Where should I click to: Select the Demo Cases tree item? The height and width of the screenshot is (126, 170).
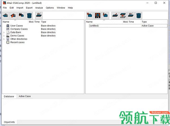[17, 36]
